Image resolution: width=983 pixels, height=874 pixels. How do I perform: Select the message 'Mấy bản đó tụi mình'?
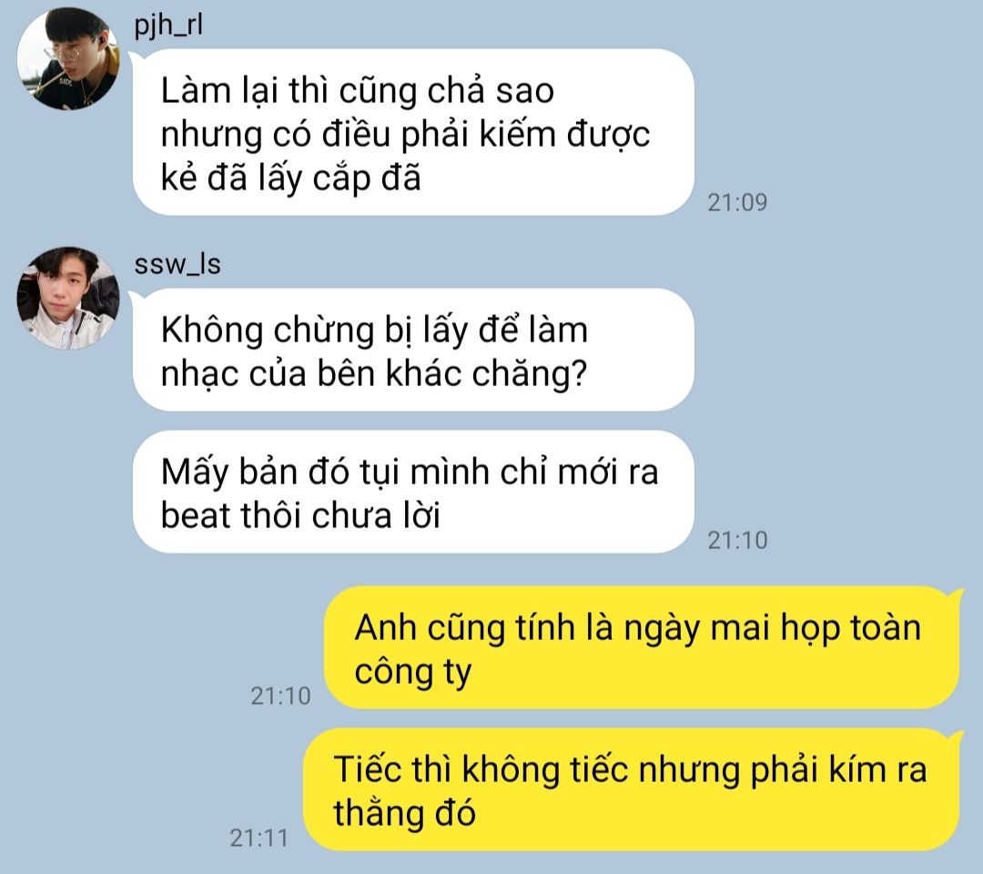(413, 492)
